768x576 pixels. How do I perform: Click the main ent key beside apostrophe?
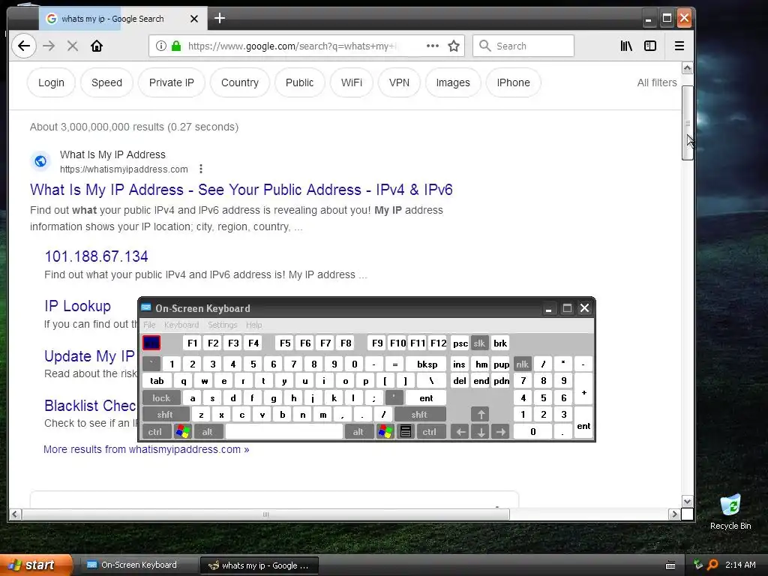click(426, 397)
